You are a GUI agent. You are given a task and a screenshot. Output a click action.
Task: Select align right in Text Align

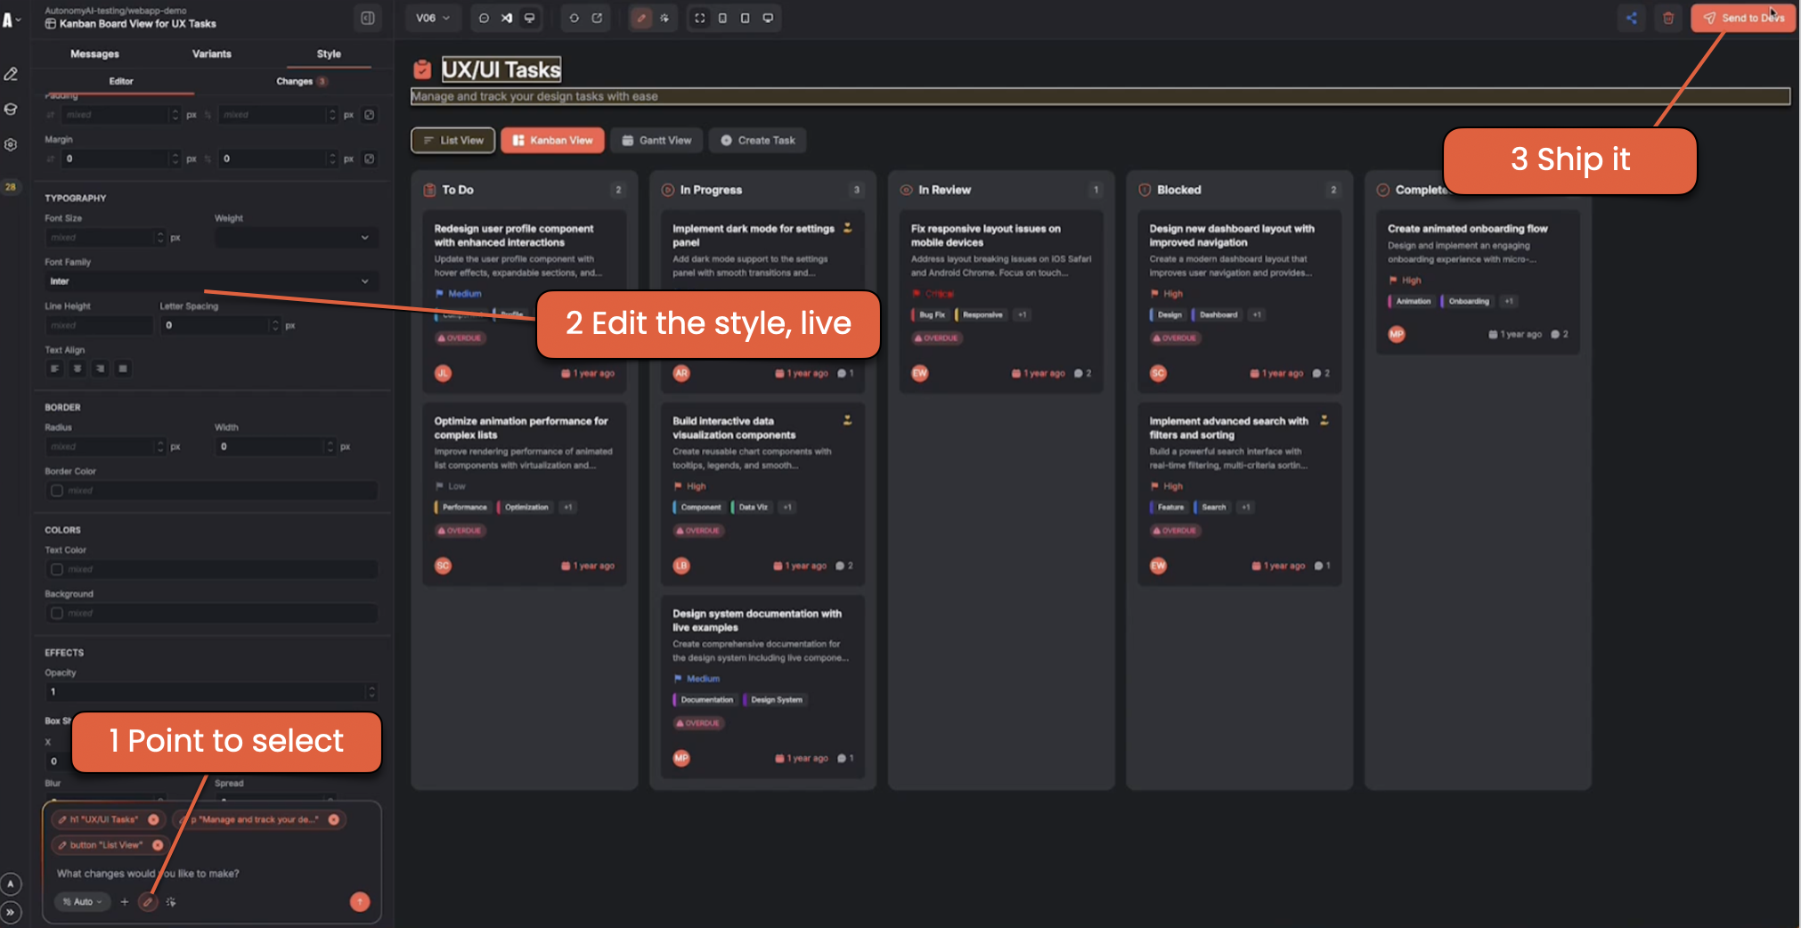[x=100, y=369]
